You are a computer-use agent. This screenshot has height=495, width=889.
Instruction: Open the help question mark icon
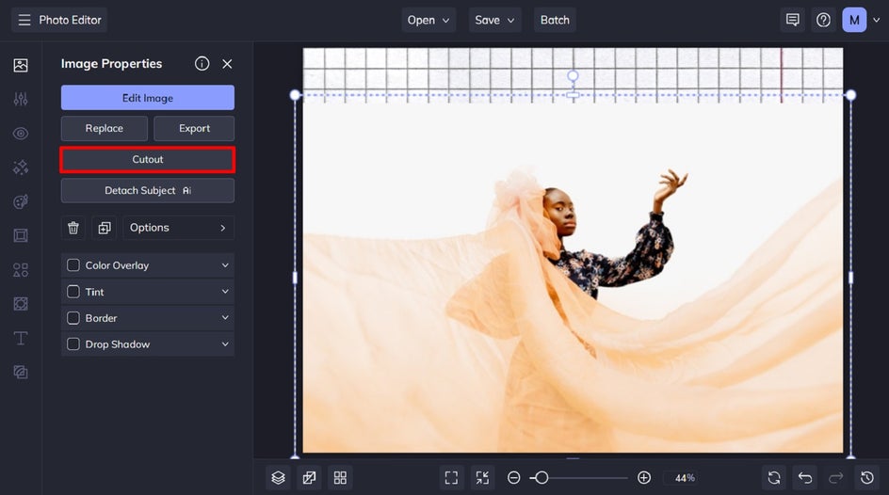tap(823, 20)
